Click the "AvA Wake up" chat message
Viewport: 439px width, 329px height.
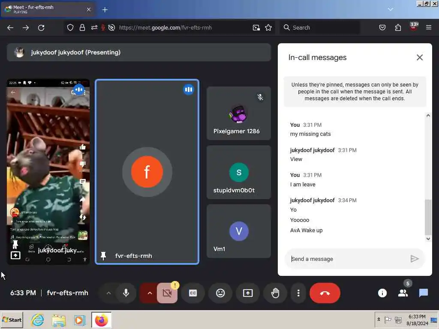click(x=306, y=230)
